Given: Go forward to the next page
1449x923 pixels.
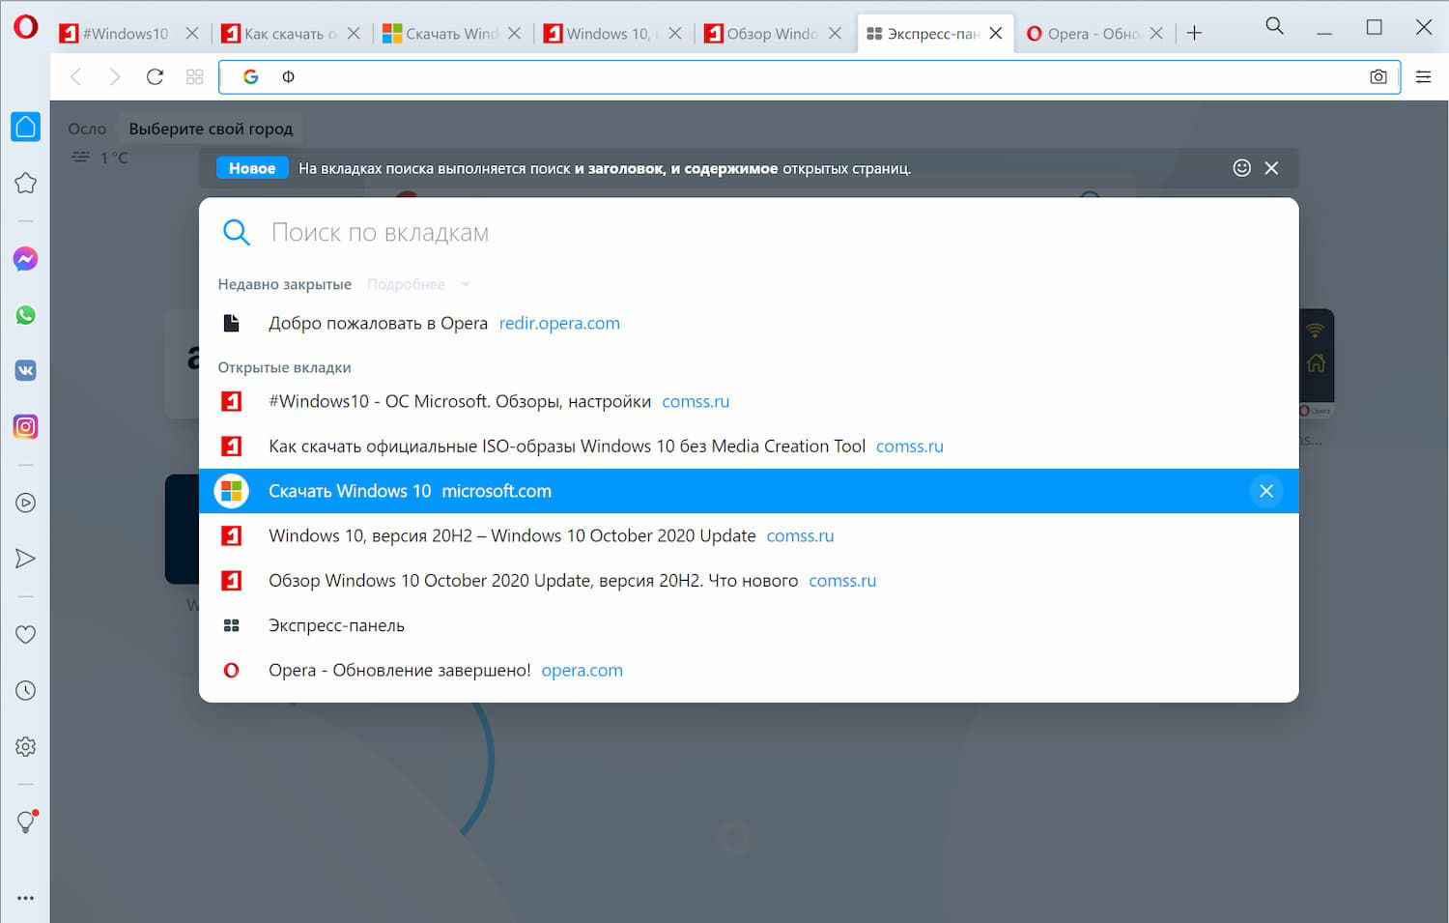Looking at the screenshot, I should [115, 76].
